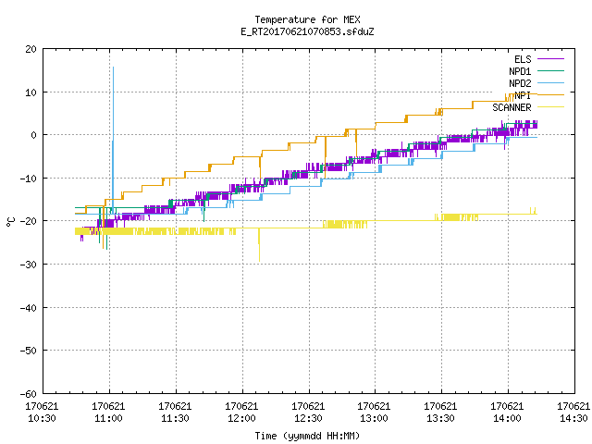Screen dimensions: 592x444
Task: Click the NPD1 legend label
Action: pos(520,71)
